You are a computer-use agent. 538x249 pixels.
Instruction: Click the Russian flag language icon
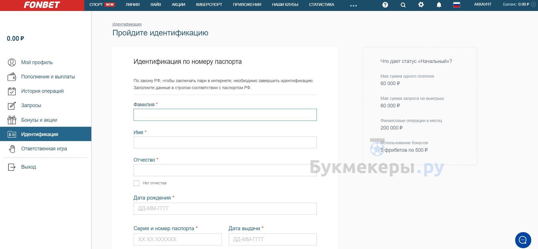[x=457, y=5]
